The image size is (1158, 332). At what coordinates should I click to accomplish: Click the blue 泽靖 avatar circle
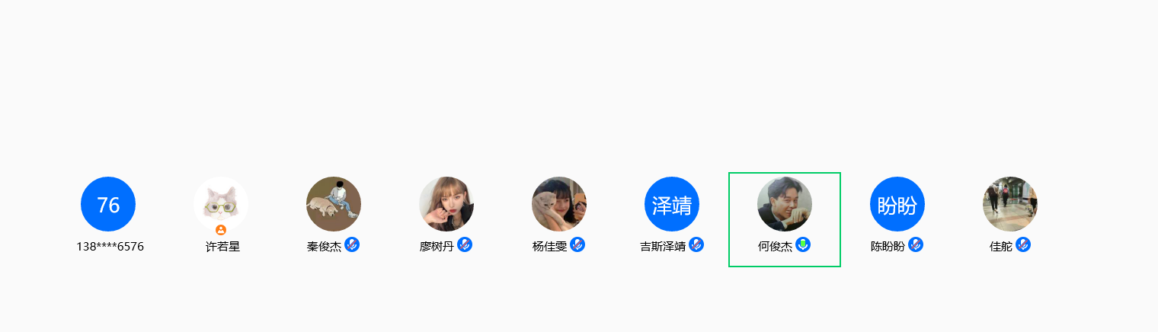click(672, 204)
